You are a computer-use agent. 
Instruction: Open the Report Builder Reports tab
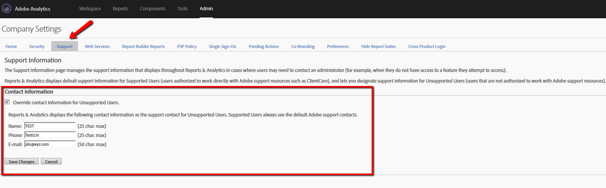point(143,46)
